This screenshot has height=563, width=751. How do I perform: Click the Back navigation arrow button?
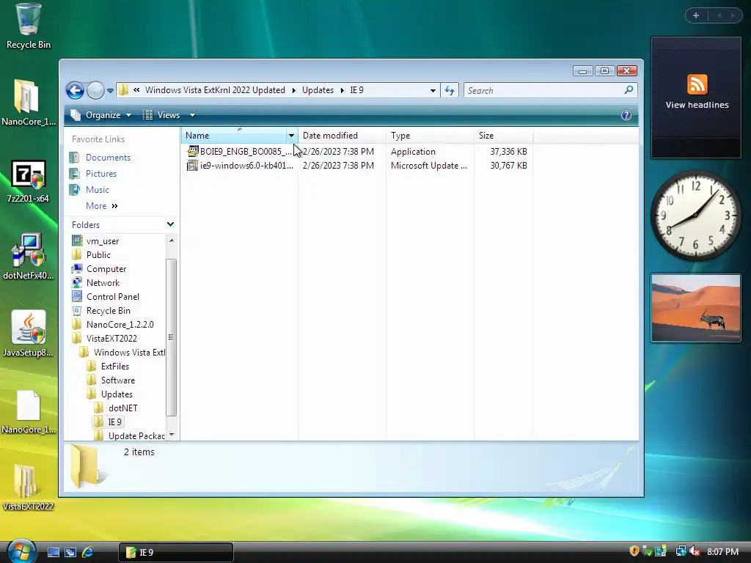coord(75,90)
